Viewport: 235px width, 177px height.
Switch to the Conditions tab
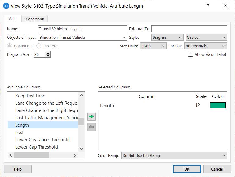coord(34,19)
